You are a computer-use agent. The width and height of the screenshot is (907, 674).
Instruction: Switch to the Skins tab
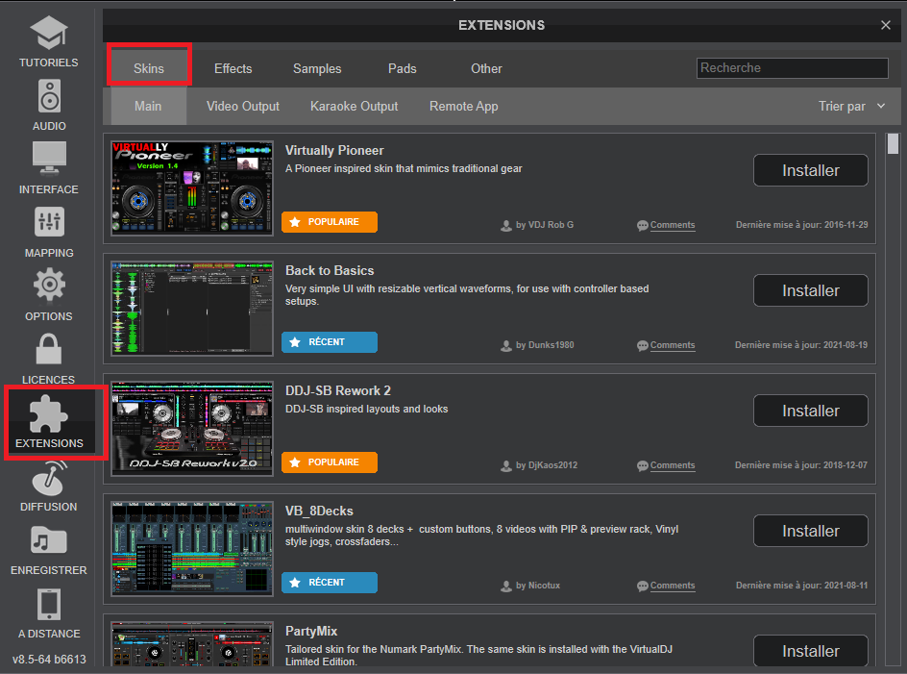click(x=149, y=68)
